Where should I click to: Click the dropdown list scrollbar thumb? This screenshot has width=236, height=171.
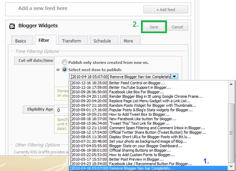click(231, 133)
